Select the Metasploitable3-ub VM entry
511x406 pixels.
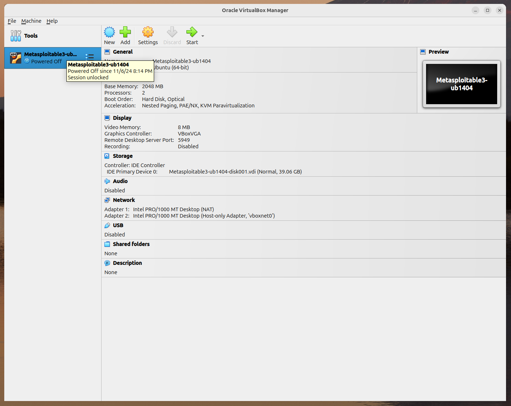[53, 58]
